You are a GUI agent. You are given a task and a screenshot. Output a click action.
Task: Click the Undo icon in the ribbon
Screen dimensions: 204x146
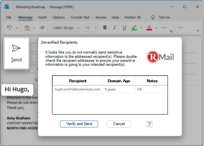point(9,28)
